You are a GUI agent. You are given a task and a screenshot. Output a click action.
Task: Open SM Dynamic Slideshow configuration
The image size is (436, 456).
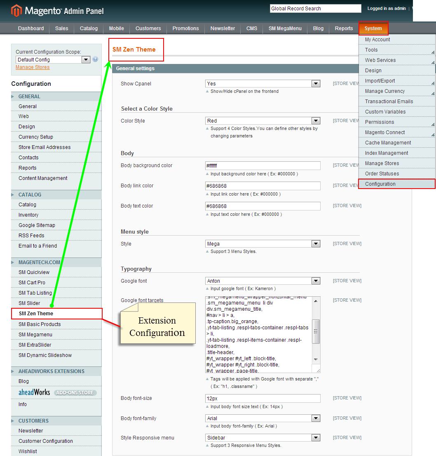[56, 355]
